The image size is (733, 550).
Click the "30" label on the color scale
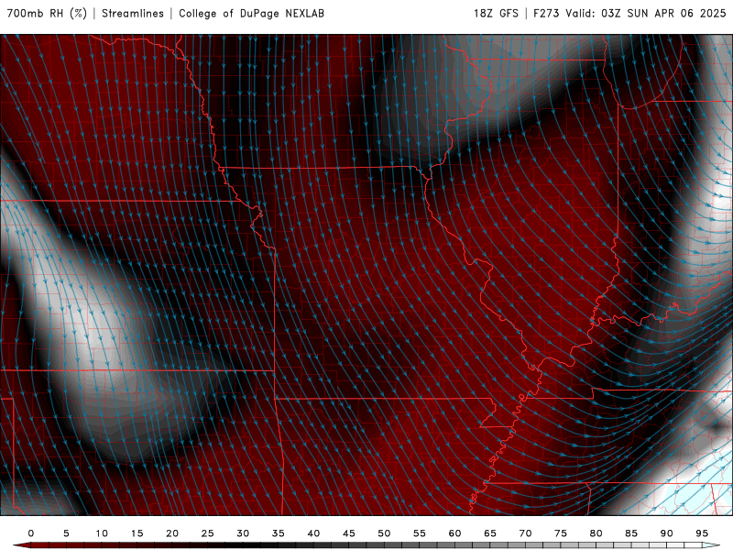243,533
